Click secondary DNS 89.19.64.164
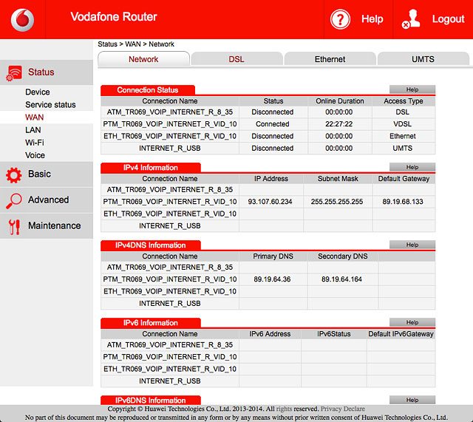The width and height of the screenshot is (473, 422). coord(341,279)
